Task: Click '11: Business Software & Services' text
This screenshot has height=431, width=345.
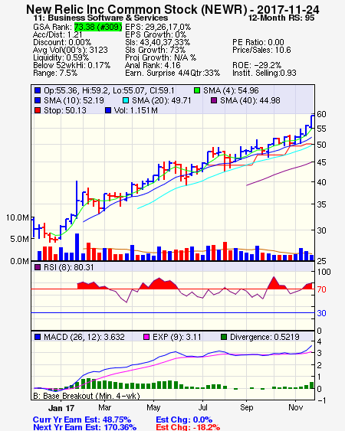Action: pyautogui.click(x=100, y=18)
